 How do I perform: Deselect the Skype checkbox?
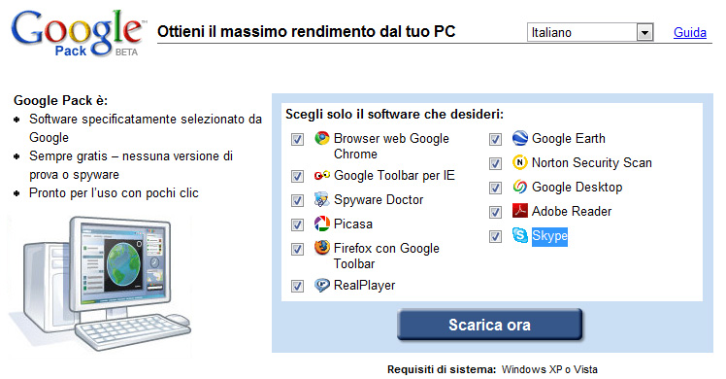click(x=495, y=236)
